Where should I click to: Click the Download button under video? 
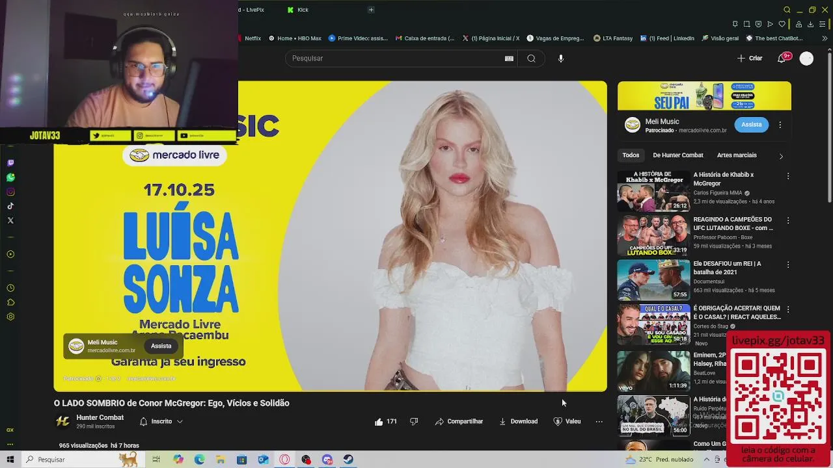pos(518,421)
